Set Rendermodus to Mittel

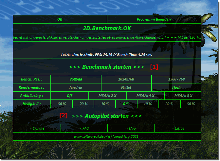pyautogui.click(x=126, y=87)
